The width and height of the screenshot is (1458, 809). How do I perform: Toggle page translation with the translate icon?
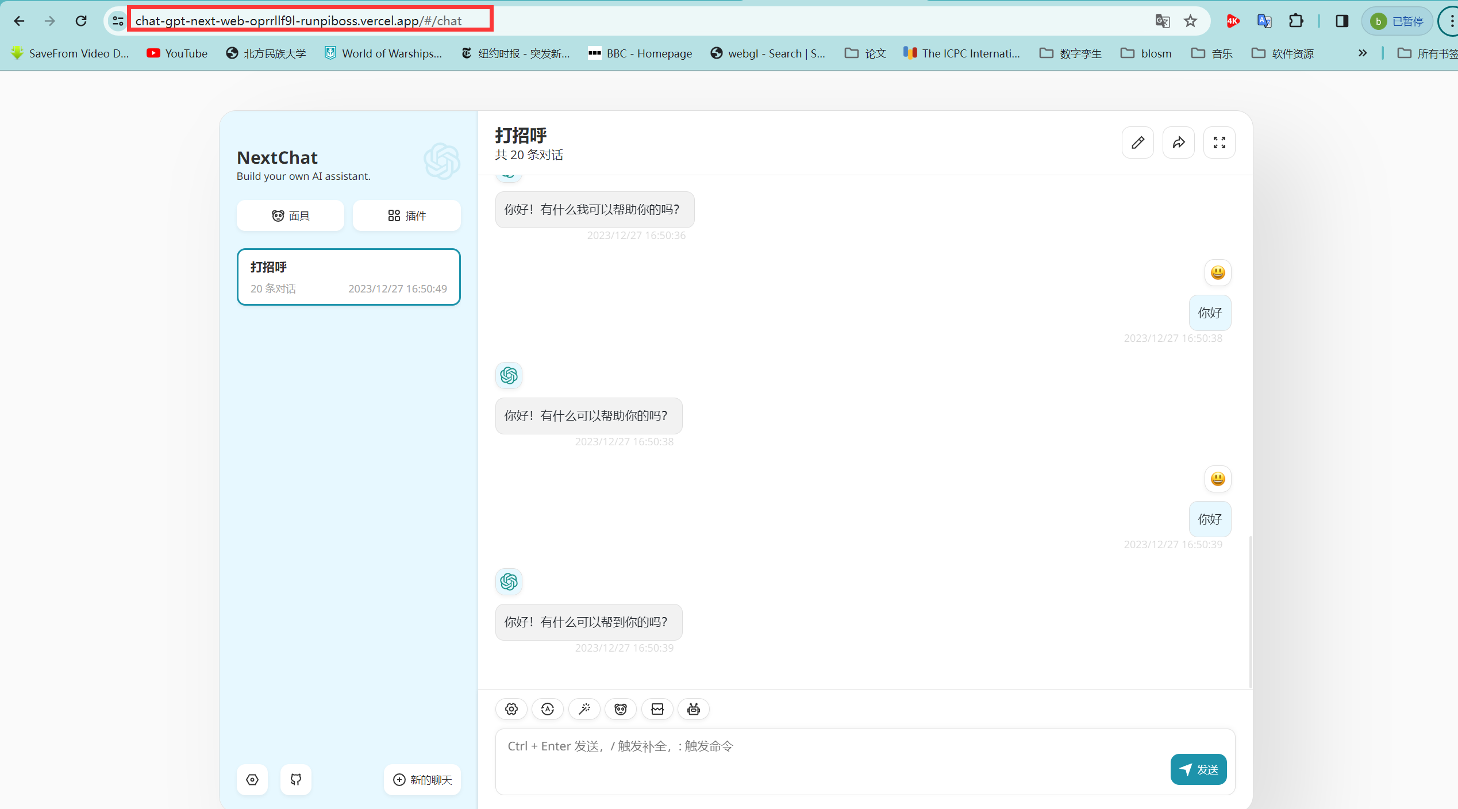click(x=1162, y=21)
